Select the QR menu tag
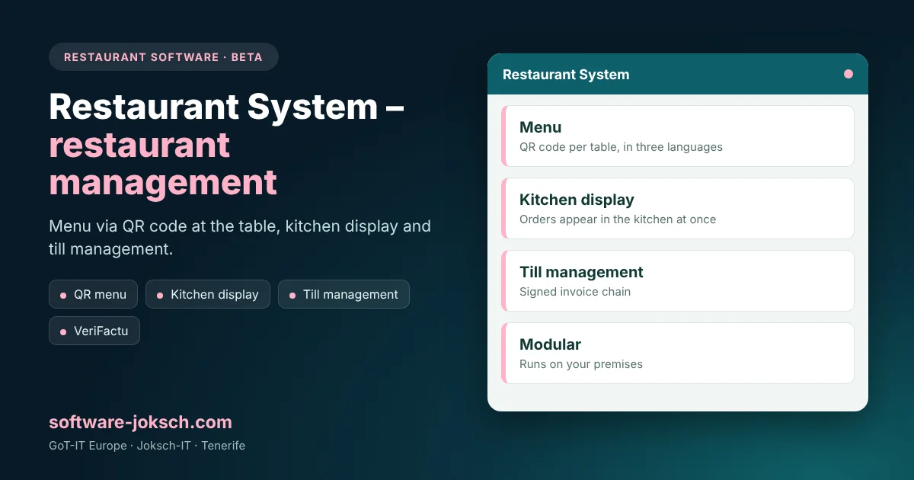Screen dimensions: 914x480 click(x=93, y=294)
